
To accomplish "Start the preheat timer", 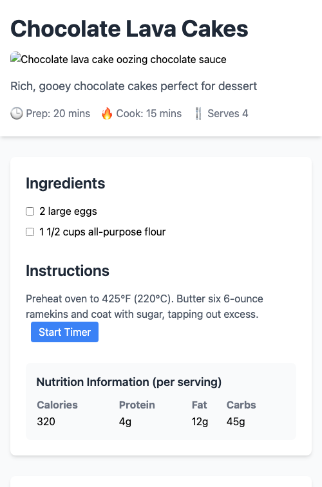I will click(x=64, y=332).
